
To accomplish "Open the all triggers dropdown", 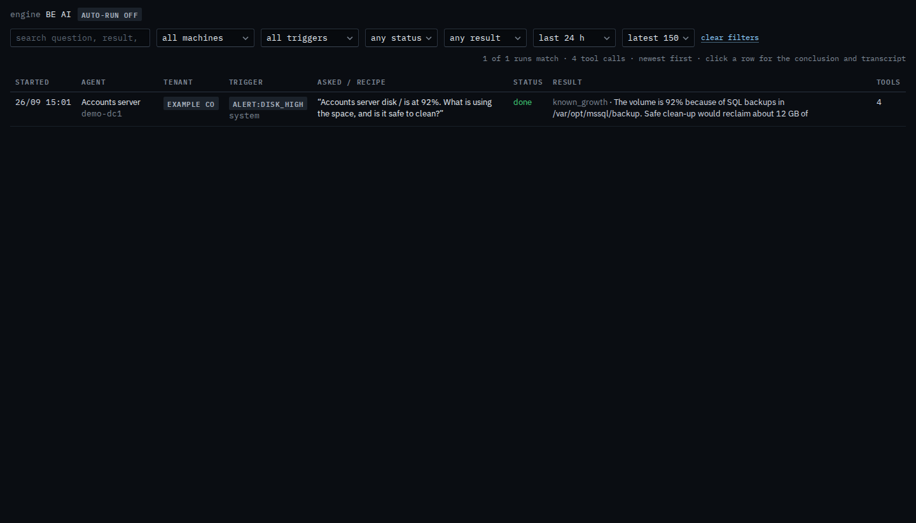I will click(x=310, y=38).
